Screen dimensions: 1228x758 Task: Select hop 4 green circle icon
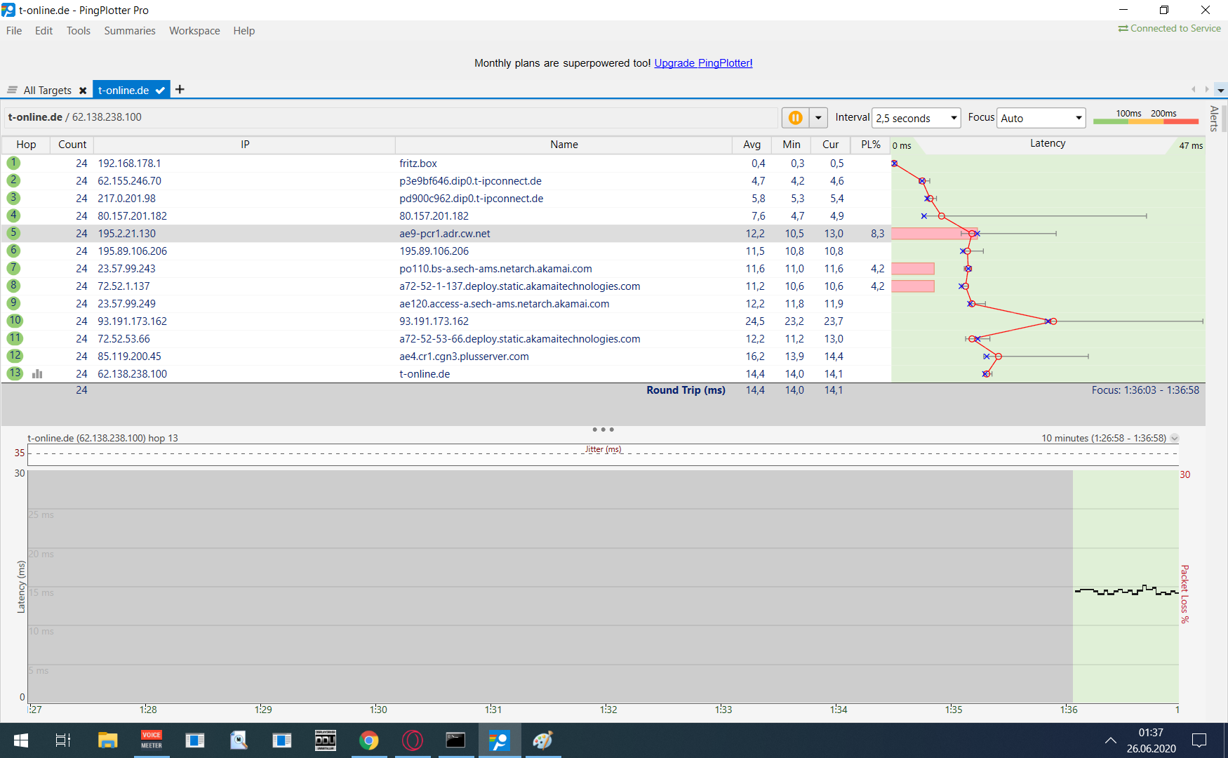[13, 215]
